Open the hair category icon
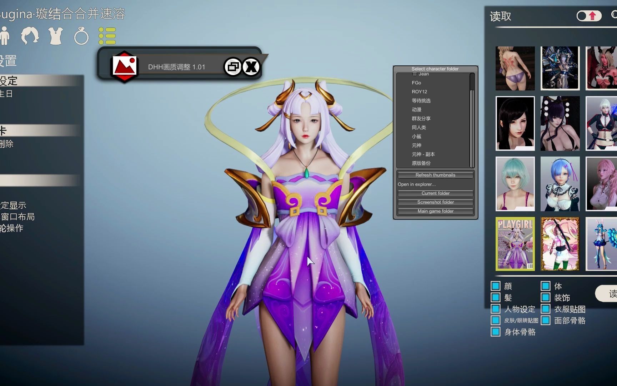Image resolution: width=617 pixels, height=386 pixels. [30, 35]
